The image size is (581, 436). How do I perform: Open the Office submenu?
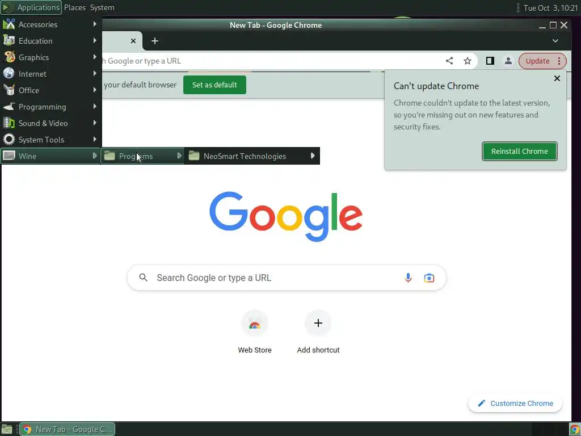(50, 90)
